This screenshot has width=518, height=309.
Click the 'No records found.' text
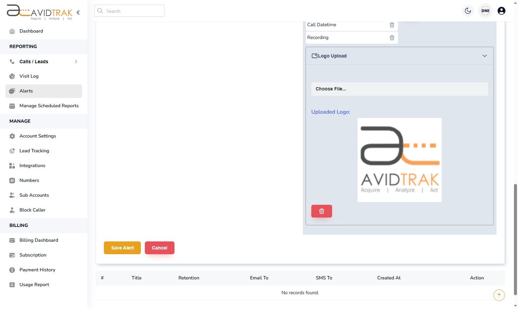(300, 293)
